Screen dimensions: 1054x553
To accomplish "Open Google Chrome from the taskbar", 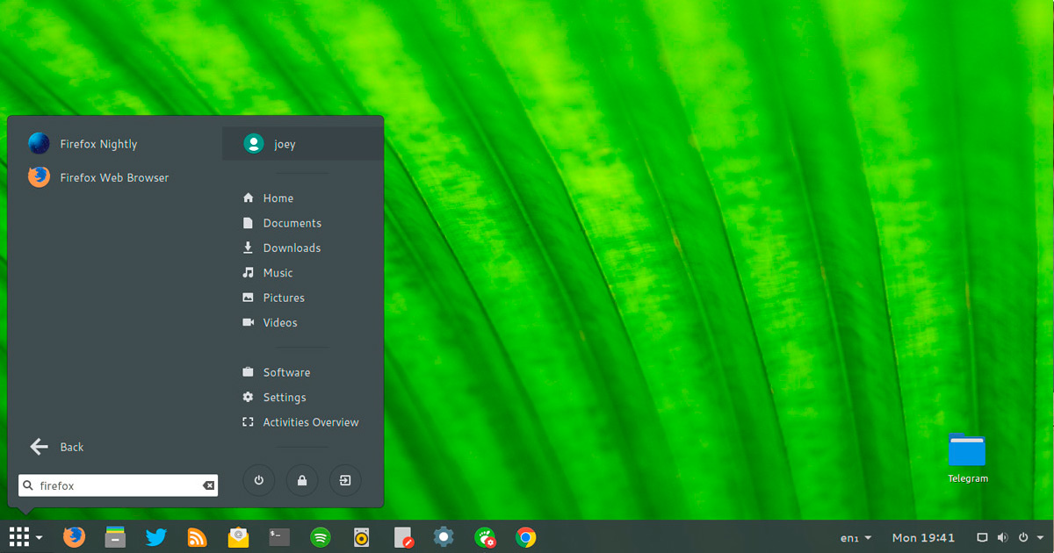I will pyautogui.click(x=525, y=536).
